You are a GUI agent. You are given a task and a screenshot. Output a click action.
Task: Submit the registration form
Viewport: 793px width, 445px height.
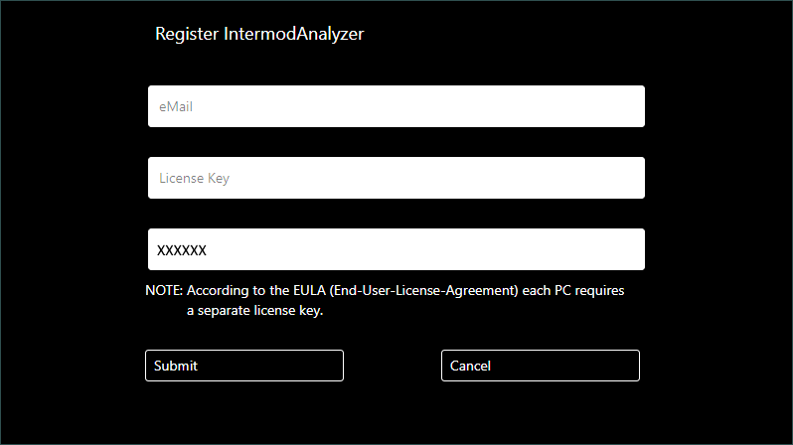point(244,366)
